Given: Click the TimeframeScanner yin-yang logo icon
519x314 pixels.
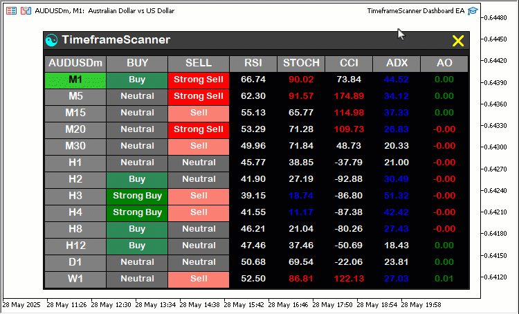Looking at the screenshot, I should click(x=51, y=40).
